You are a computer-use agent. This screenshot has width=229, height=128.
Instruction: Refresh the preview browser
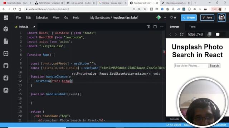pyautogui.click(x=181, y=34)
